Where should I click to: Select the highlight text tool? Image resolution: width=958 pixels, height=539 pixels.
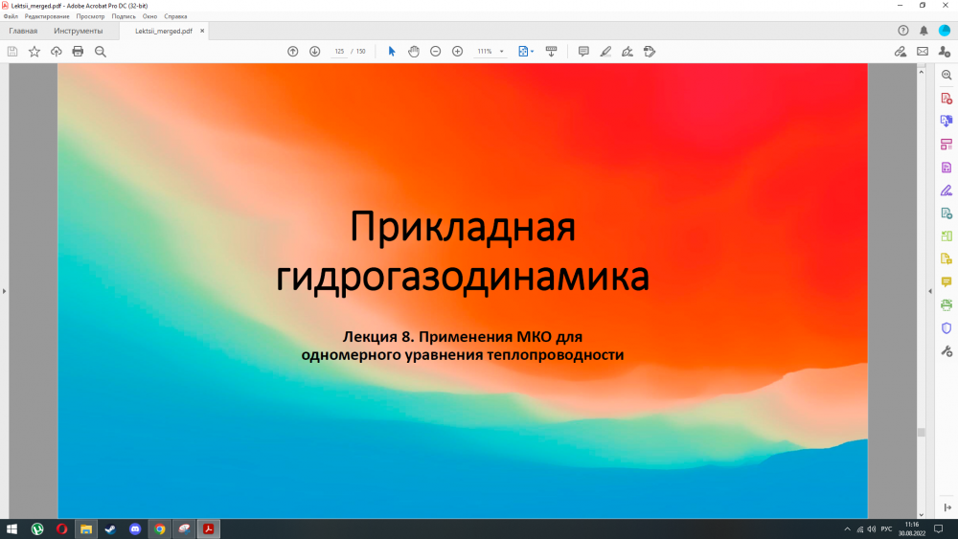(605, 51)
